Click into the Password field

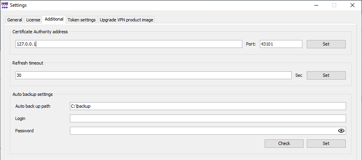(x=203, y=131)
